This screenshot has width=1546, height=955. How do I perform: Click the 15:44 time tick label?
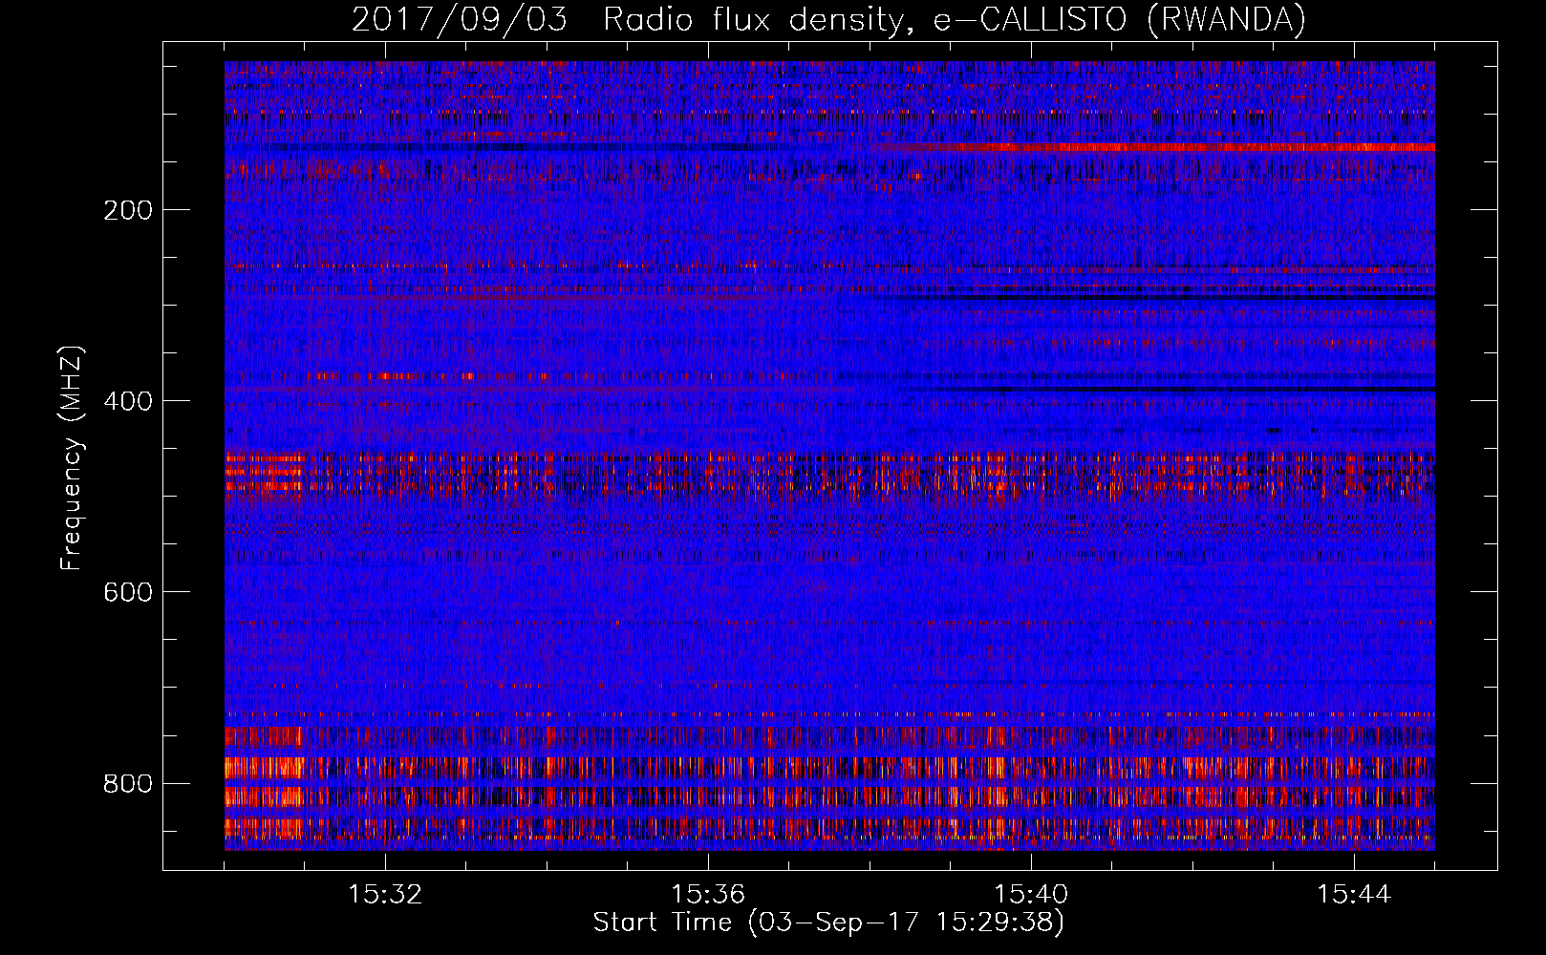[x=1354, y=895]
